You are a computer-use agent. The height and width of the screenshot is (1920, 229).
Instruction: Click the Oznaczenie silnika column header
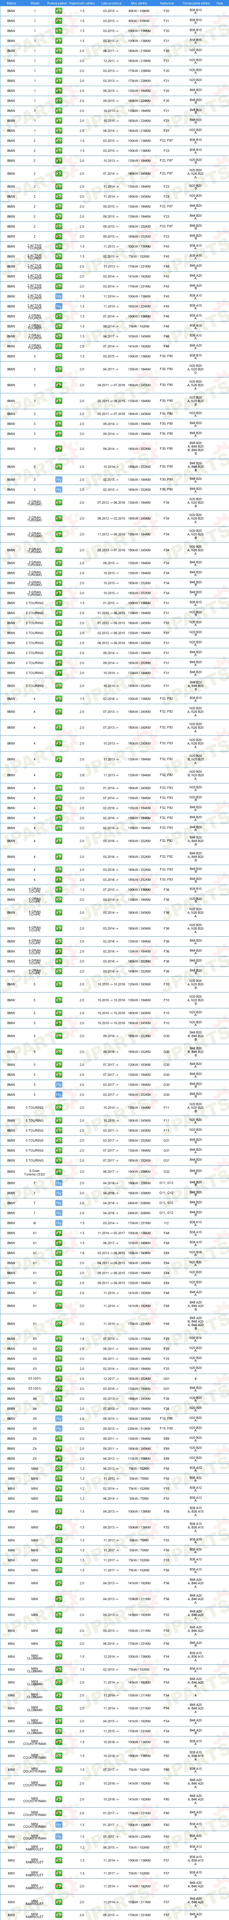pos(196,4)
